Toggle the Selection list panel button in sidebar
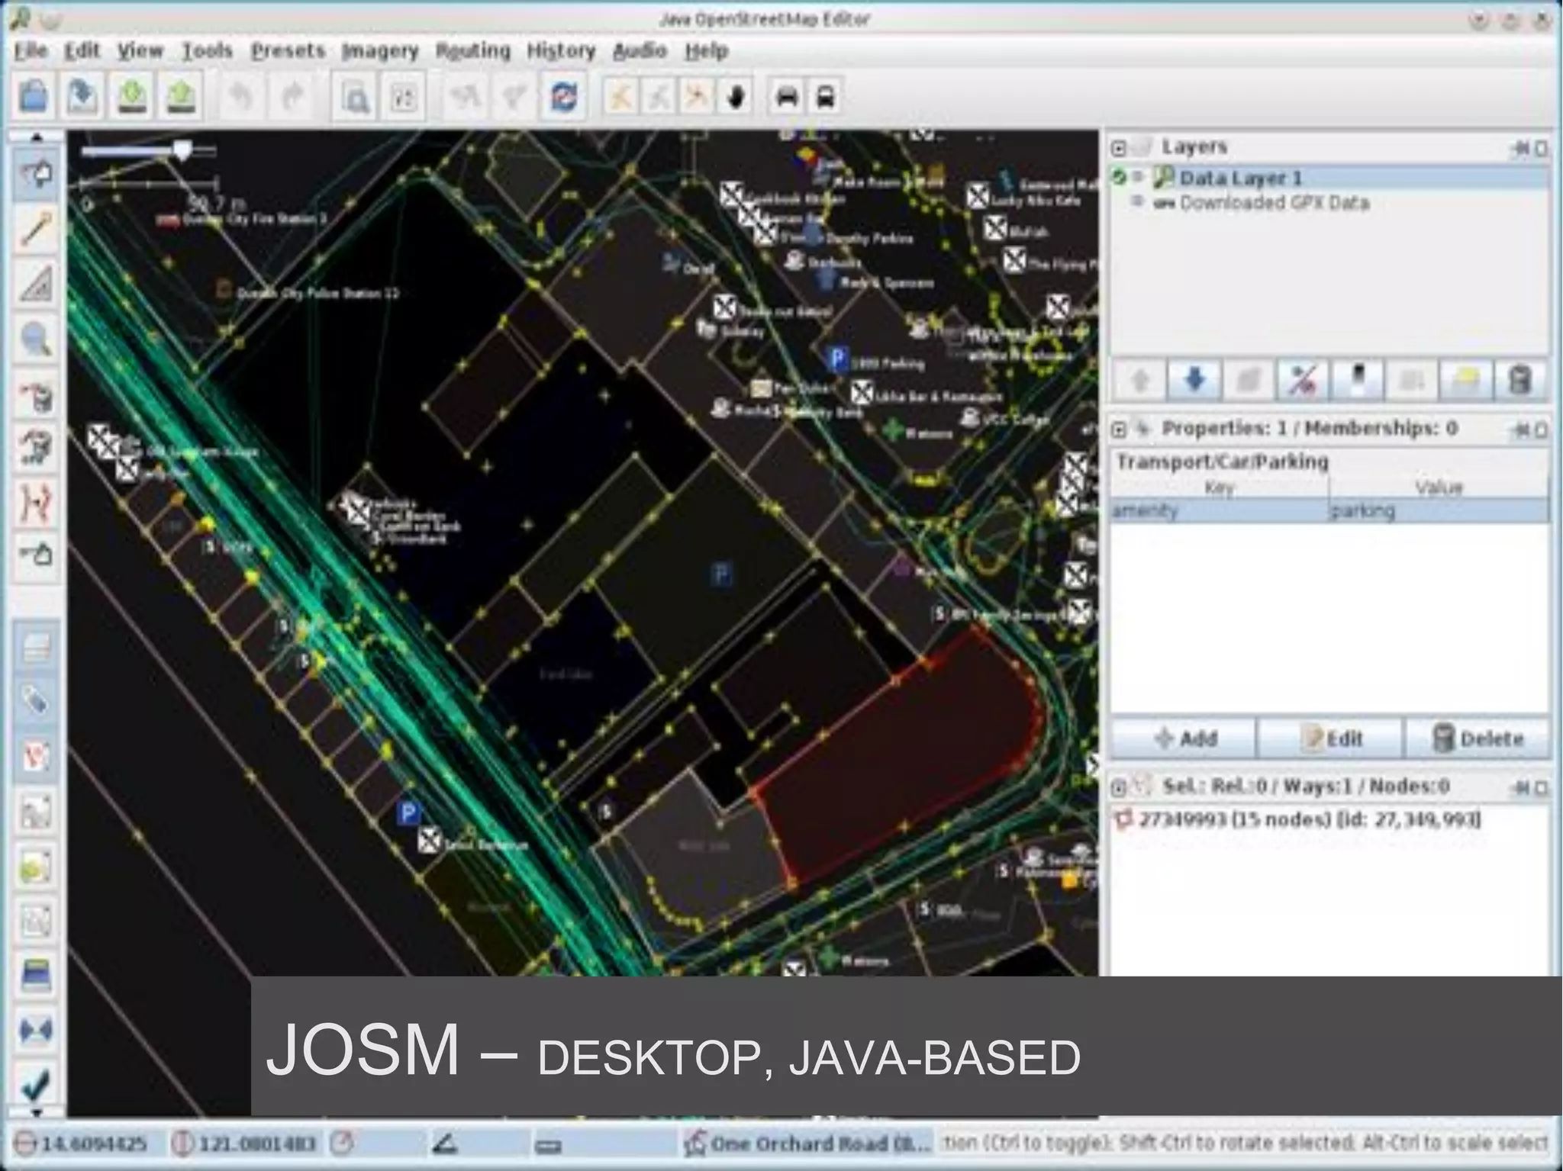 [x=36, y=757]
